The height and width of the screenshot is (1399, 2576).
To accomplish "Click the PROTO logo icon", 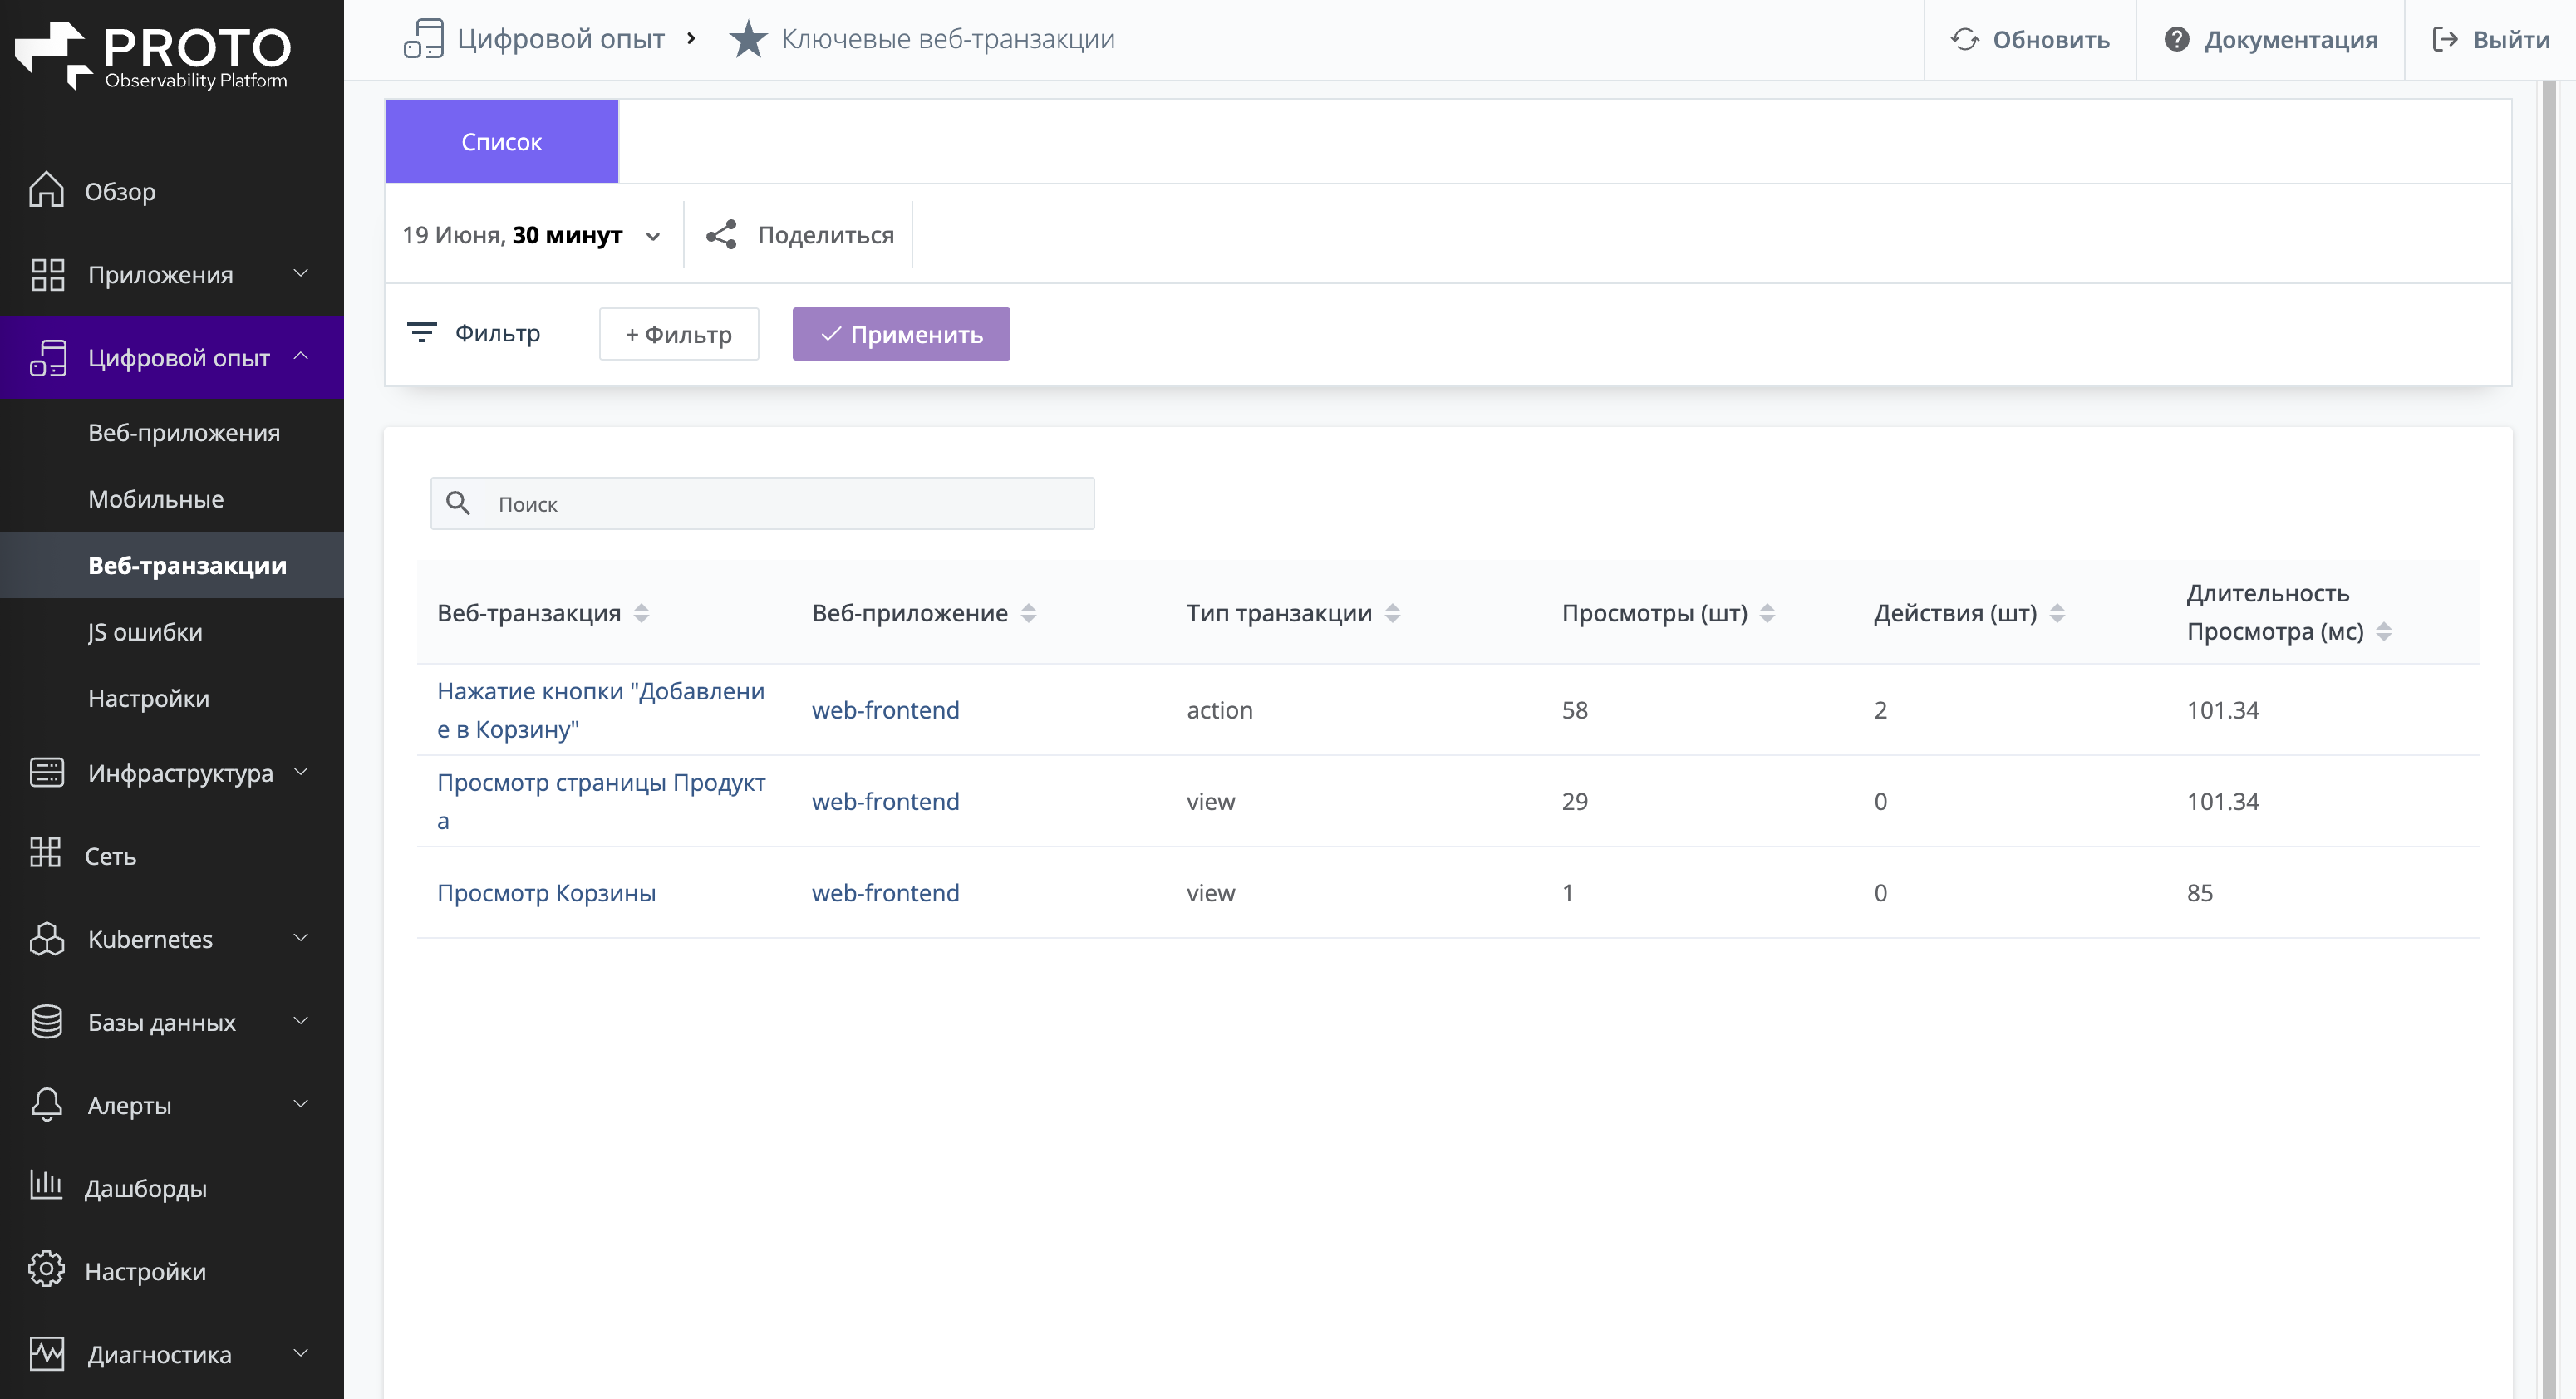I will click(54, 55).
